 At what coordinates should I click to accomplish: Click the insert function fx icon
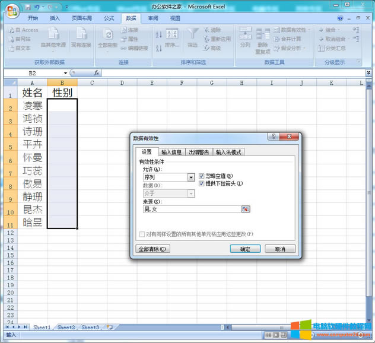96,72
